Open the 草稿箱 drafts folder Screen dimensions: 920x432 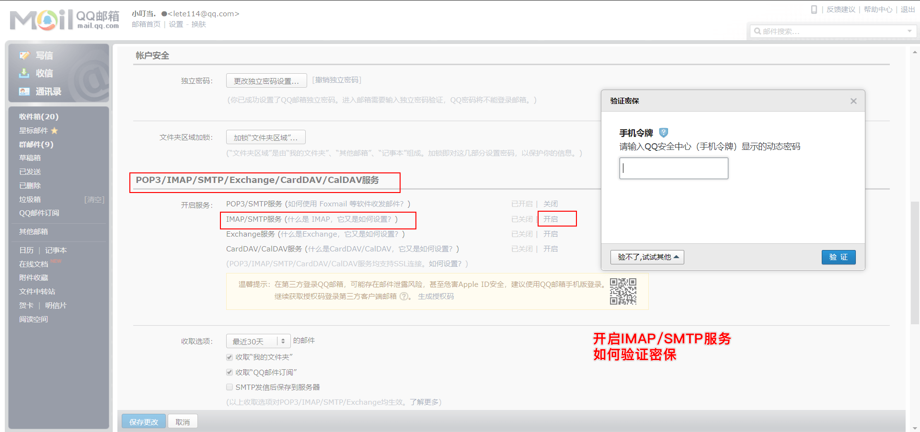[30, 158]
